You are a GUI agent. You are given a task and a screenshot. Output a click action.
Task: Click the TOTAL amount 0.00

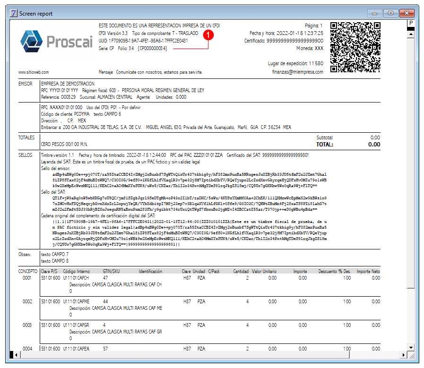374,145
